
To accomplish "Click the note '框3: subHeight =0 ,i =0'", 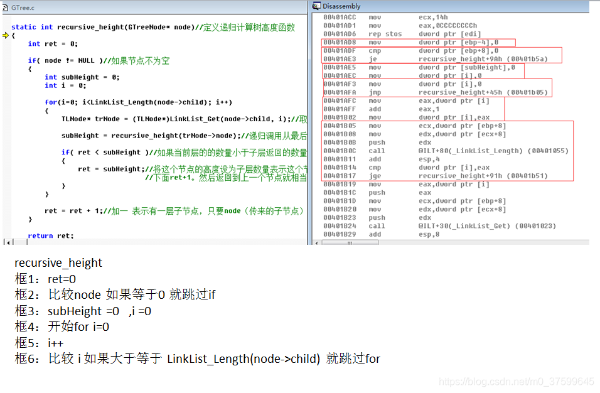I will coord(83,311).
